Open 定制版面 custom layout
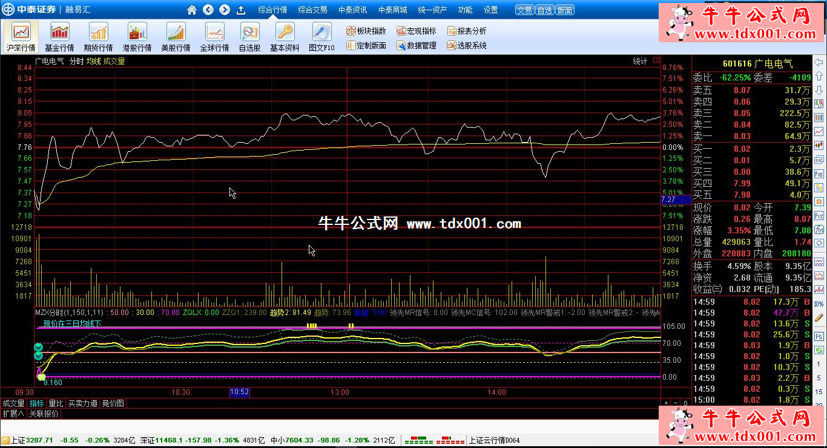827x448 pixels. tap(366, 45)
